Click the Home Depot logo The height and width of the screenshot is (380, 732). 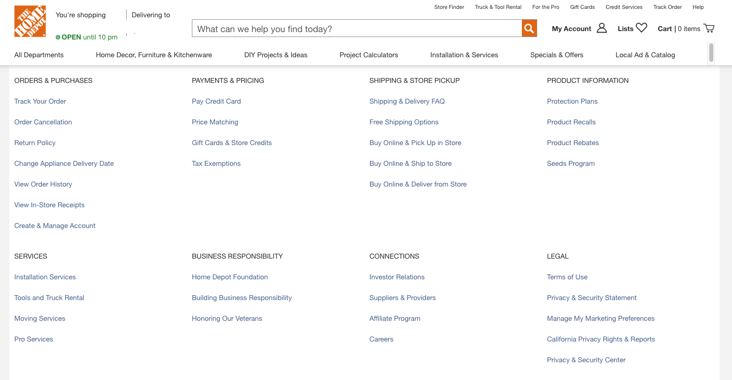30,21
